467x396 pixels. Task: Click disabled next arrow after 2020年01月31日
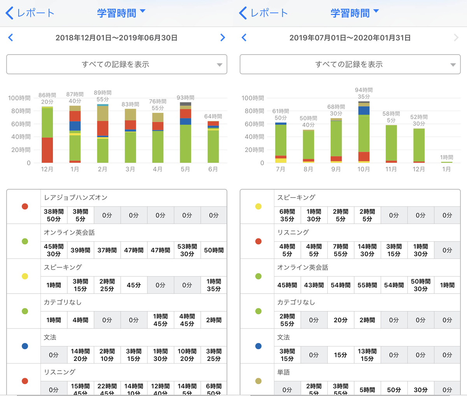click(456, 37)
